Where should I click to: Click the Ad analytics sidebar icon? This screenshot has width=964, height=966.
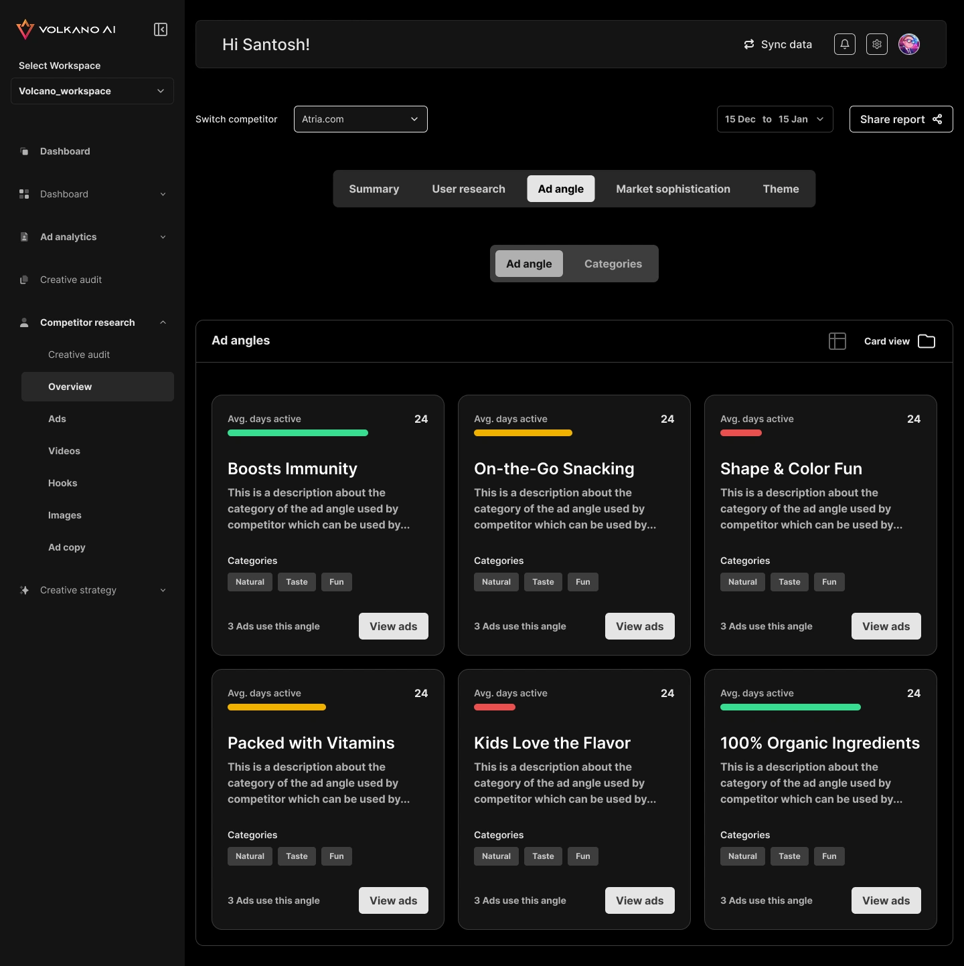coord(24,237)
